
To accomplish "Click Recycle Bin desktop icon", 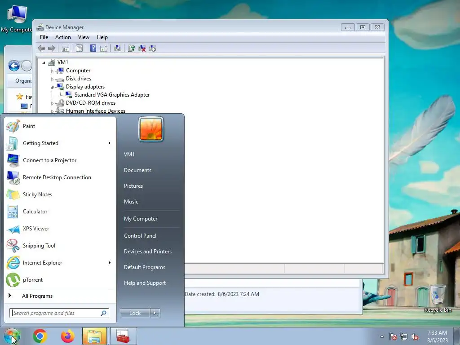I will pos(438,298).
